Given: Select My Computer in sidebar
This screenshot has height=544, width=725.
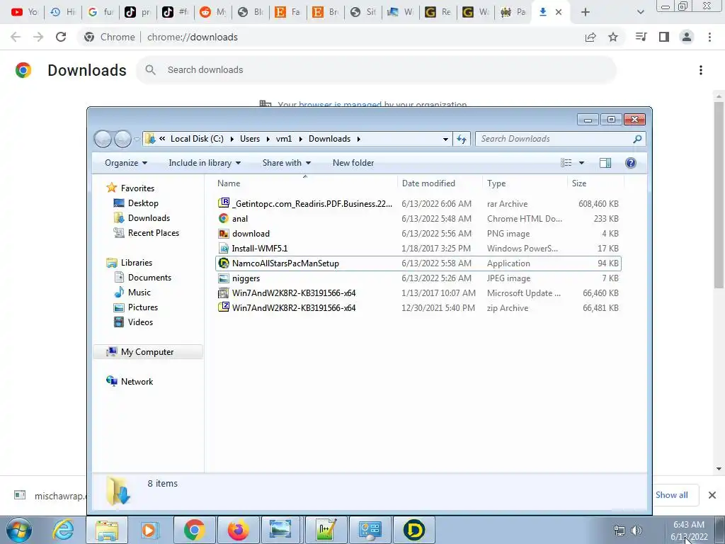Looking at the screenshot, I should [147, 351].
